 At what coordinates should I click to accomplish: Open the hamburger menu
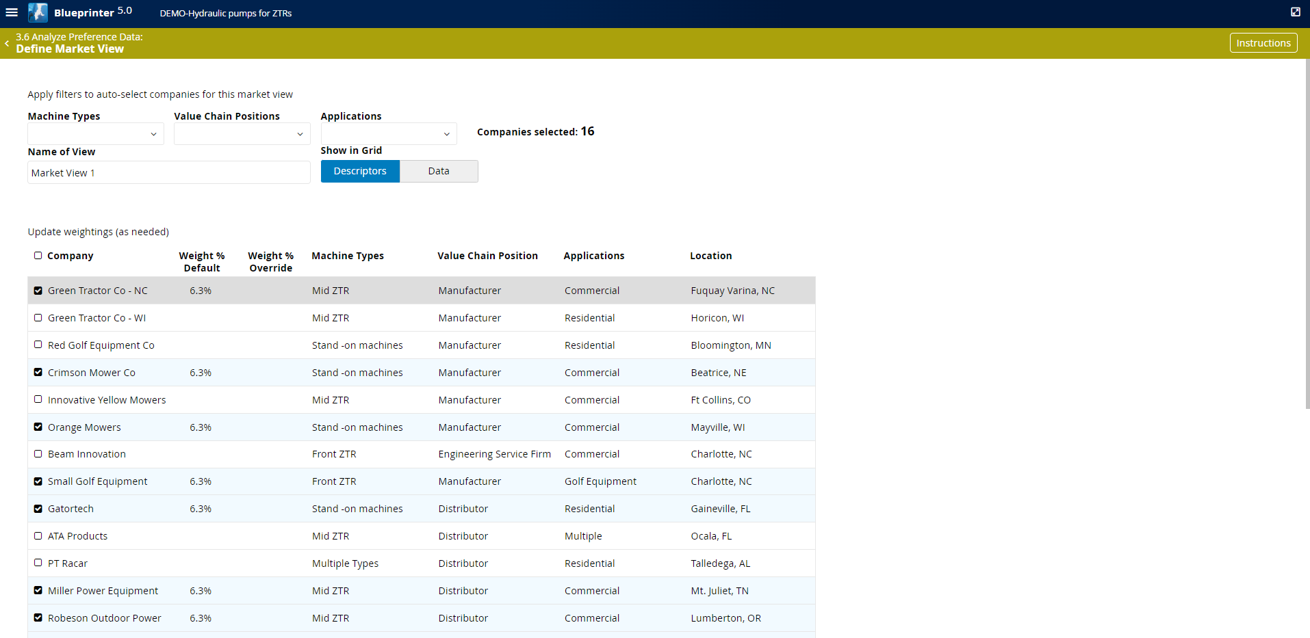pos(12,12)
